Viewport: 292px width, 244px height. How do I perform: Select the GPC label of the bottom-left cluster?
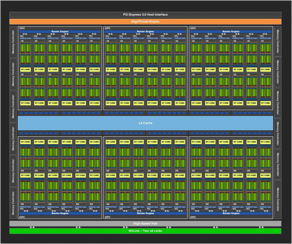click(x=22, y=217)
